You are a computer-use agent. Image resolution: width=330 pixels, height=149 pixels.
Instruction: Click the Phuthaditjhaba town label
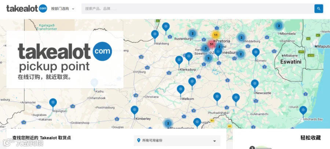pos(218,113)
